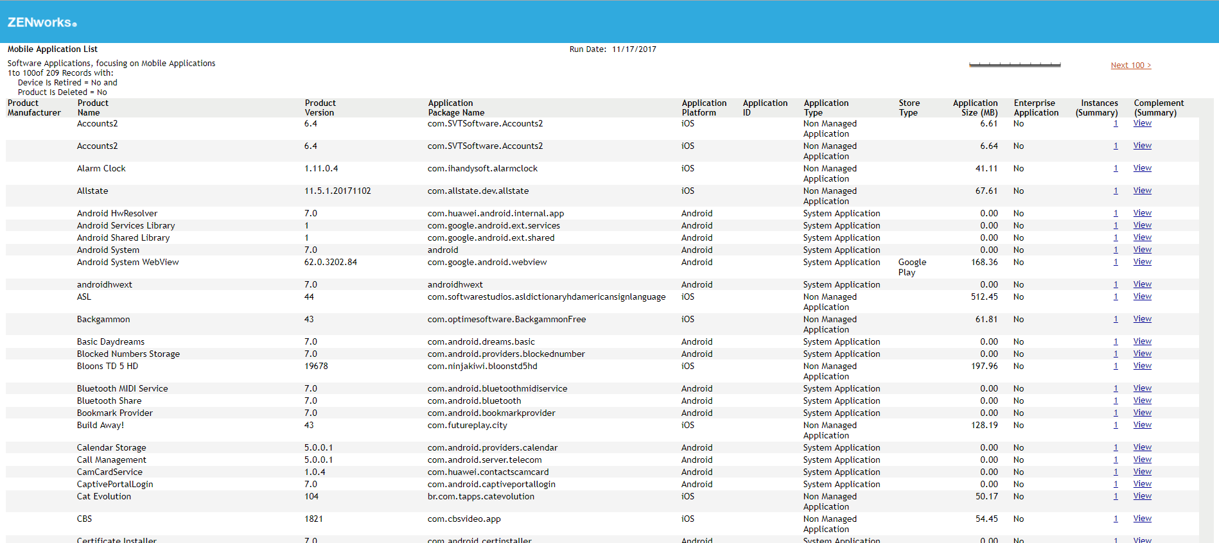Select the Bluetooth MIDI Service product name
The height and width of the screenshot is (543, 1219).
click(x=123, y=389)
